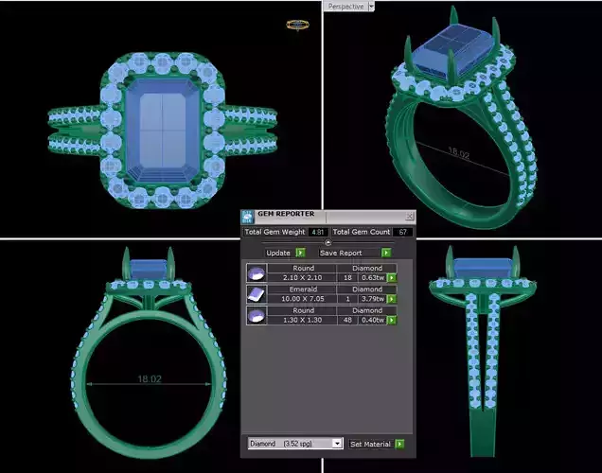Select the Total Gem Weight value 4.81
The image size is (602, 473).
318,232
